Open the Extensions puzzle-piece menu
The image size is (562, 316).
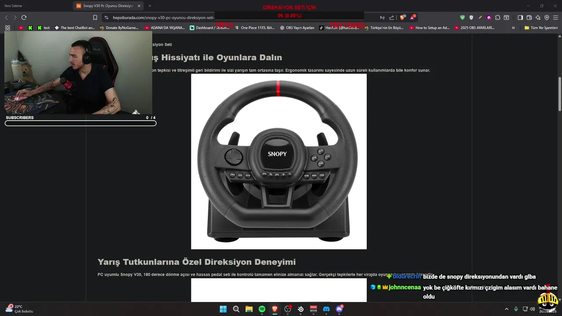pos(497,18)
